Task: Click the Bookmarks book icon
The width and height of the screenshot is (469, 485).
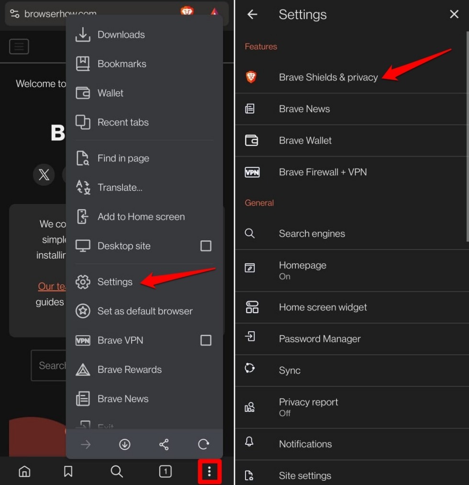Action: [83, 64]
